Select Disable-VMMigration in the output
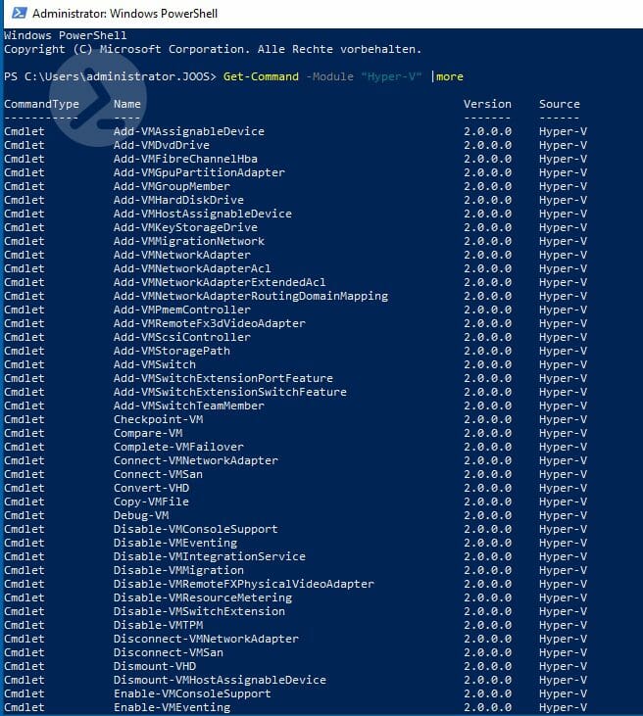The height and width of the screenshot is (716, 643). pyautogui.click(x=178, y=570)
